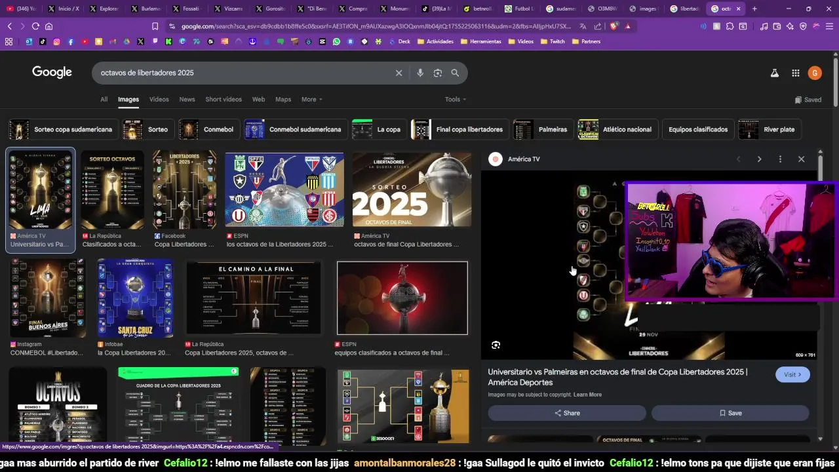Open the Herramientas bookmarks folder

tap(480, 41)
